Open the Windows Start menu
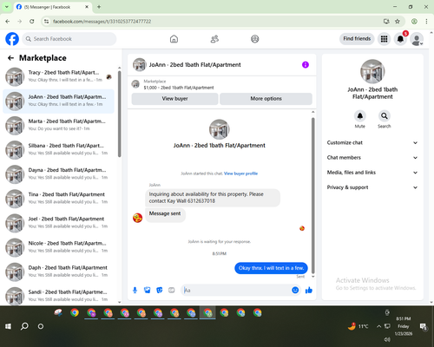This screenshot has height=347, width=434. 8,326
